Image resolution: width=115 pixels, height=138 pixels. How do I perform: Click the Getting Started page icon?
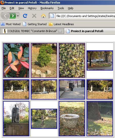[24, 24]
